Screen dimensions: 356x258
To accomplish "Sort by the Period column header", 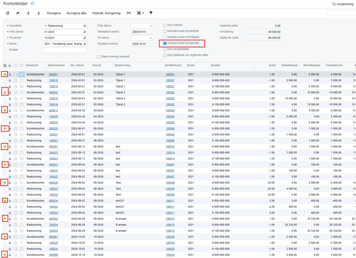I will point(96,65).
